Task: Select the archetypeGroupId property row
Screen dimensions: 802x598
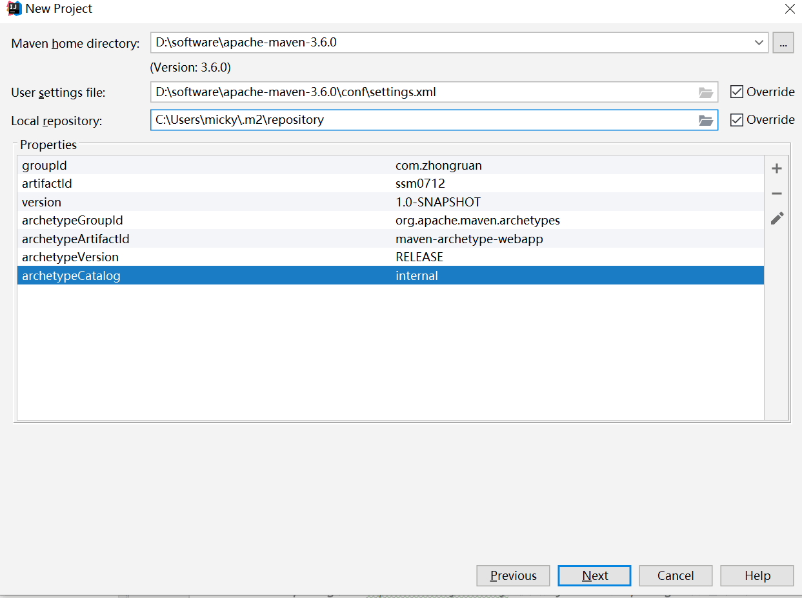Action: click(390, 221)
